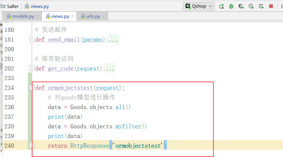Start debugging with the green bug icon

(231, 6)
